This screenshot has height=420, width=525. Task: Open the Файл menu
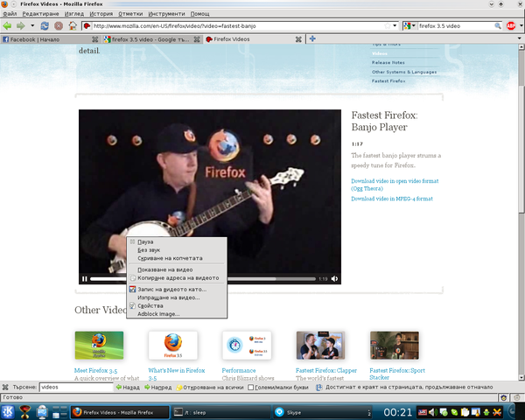[x=10, y=14]
